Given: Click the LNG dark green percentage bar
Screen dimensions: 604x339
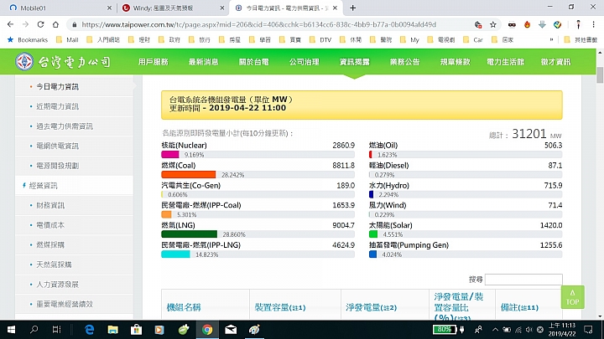Looking at the screenshot, I should click(189, 234).
